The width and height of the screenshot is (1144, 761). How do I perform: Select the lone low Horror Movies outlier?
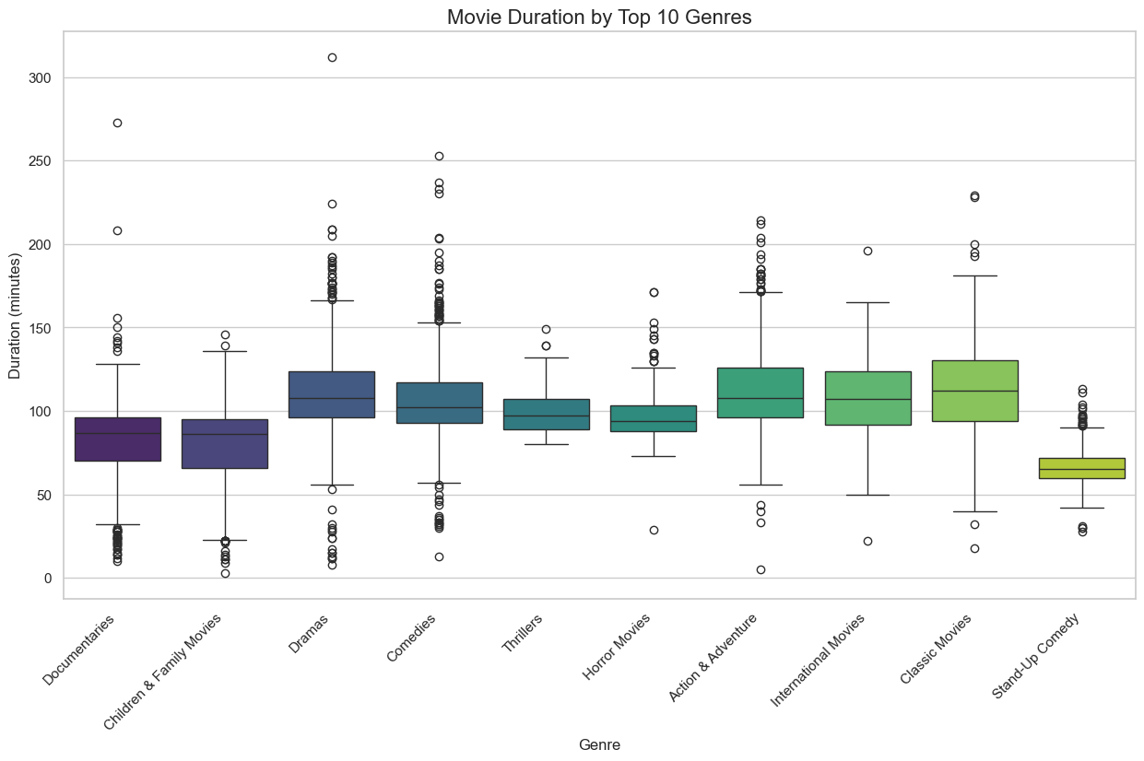(654, 530)
